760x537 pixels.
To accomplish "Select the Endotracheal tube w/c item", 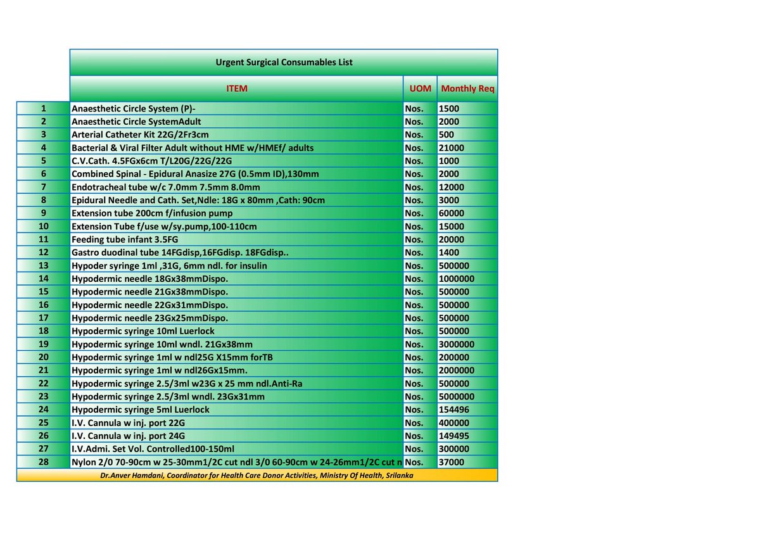I will pyautogui.click(x=166, y=187).
